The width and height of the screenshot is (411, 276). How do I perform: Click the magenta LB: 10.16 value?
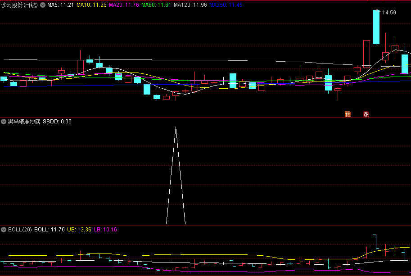(105, 230)
